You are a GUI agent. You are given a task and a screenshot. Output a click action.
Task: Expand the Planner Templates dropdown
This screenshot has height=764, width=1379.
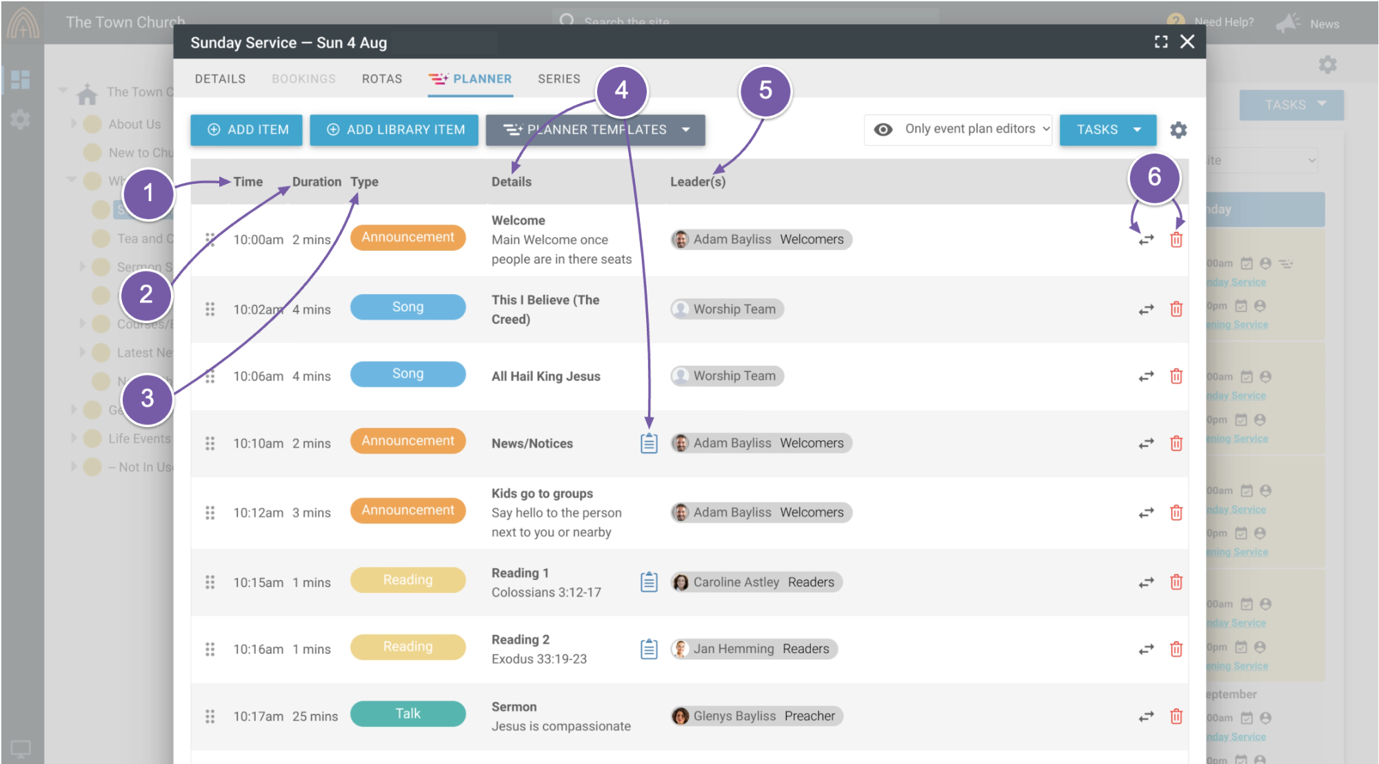[x=595, y=130]
